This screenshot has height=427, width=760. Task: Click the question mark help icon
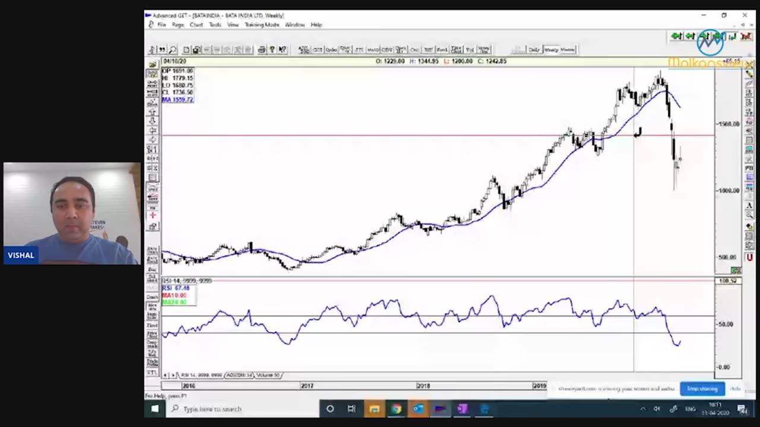tap(272, 50)
